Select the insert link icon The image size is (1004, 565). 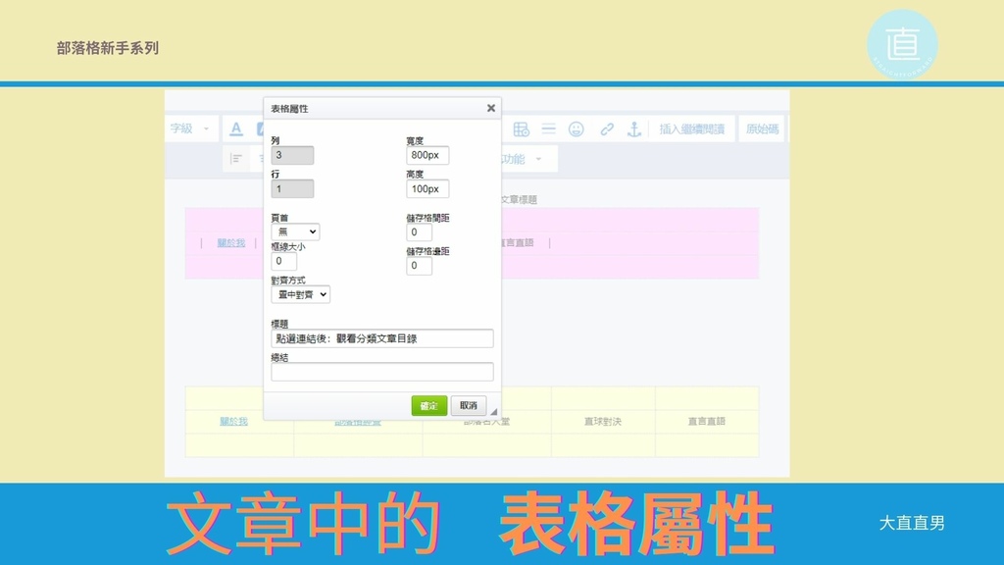605,128
